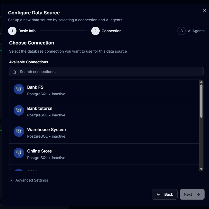Screen dimensions: 209x209
Task: Click the connections list scroll up arrow
Action: click(x=201, y=82)
